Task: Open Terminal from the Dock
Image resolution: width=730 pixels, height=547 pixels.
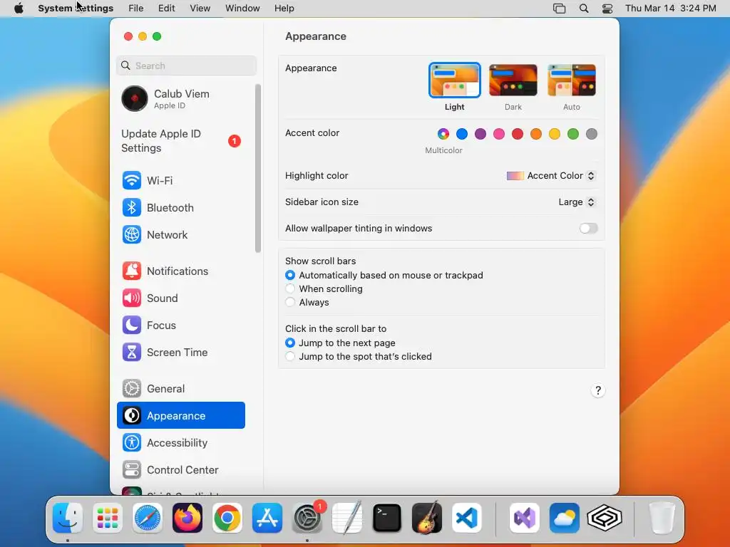Action: point(387,518)
